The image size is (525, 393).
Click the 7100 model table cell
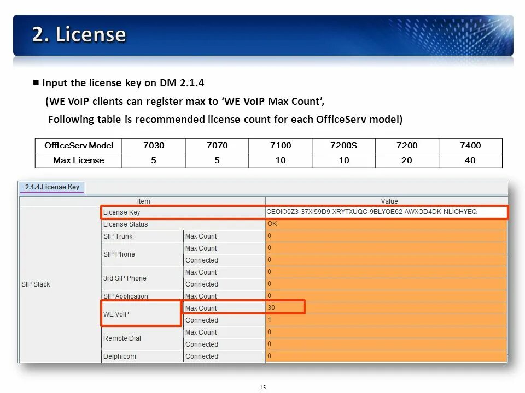point(281,146)
